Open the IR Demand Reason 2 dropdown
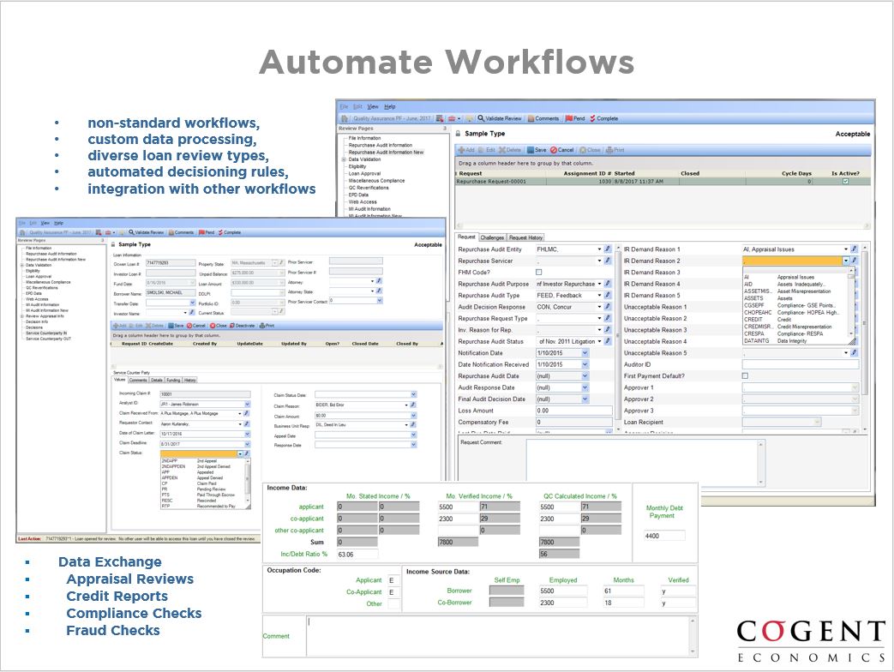The image size is (894, 672). point(845,261)
